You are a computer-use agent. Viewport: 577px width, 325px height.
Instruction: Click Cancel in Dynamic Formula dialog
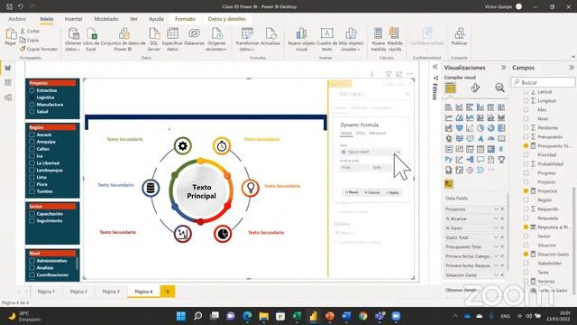pos(371,192)
